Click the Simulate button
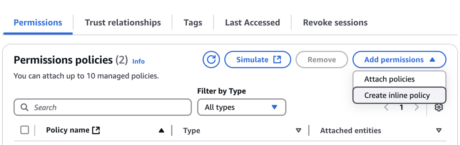460x145 pixels. 258,60
